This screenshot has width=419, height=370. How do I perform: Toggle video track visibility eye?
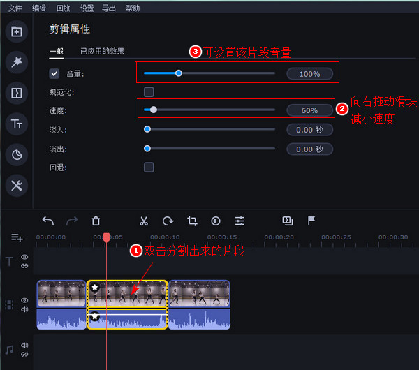[x=24, y=300]
